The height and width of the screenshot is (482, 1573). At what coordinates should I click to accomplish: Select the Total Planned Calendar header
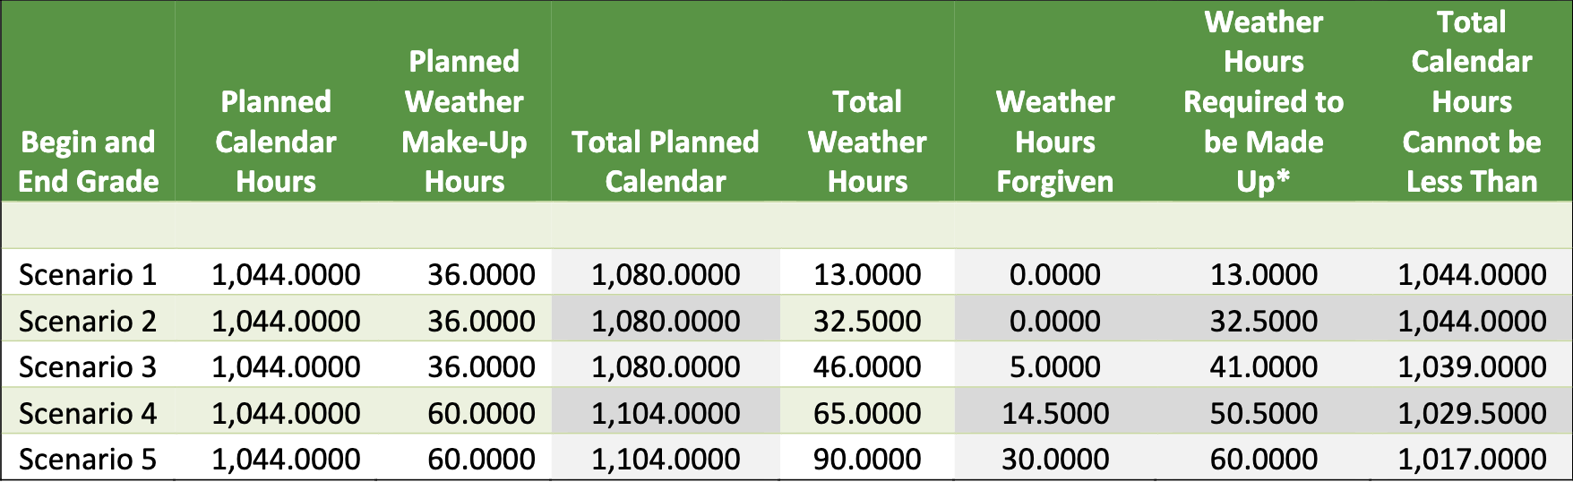666,161
